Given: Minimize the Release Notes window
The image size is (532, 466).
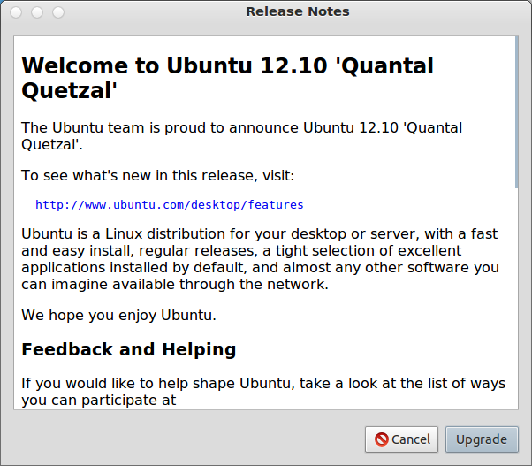Looking at the screenshot, I should 38,12.
